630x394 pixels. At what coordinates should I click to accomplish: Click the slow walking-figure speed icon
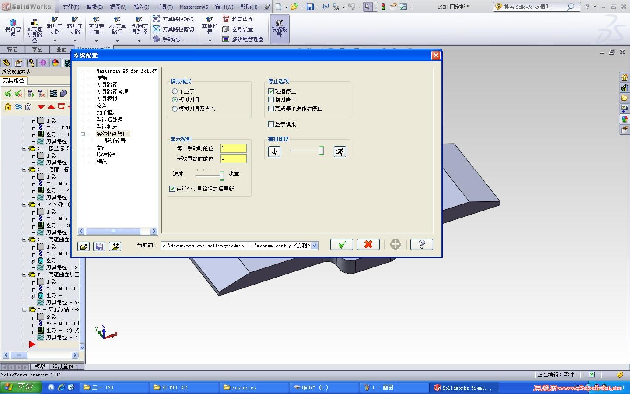coord(274,152)
